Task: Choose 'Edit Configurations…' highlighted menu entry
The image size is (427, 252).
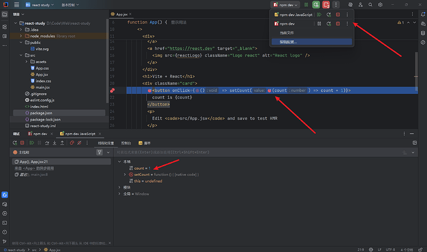Action: (x=312, y=42)
